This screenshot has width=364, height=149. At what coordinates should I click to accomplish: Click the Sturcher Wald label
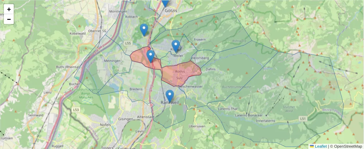289,109
